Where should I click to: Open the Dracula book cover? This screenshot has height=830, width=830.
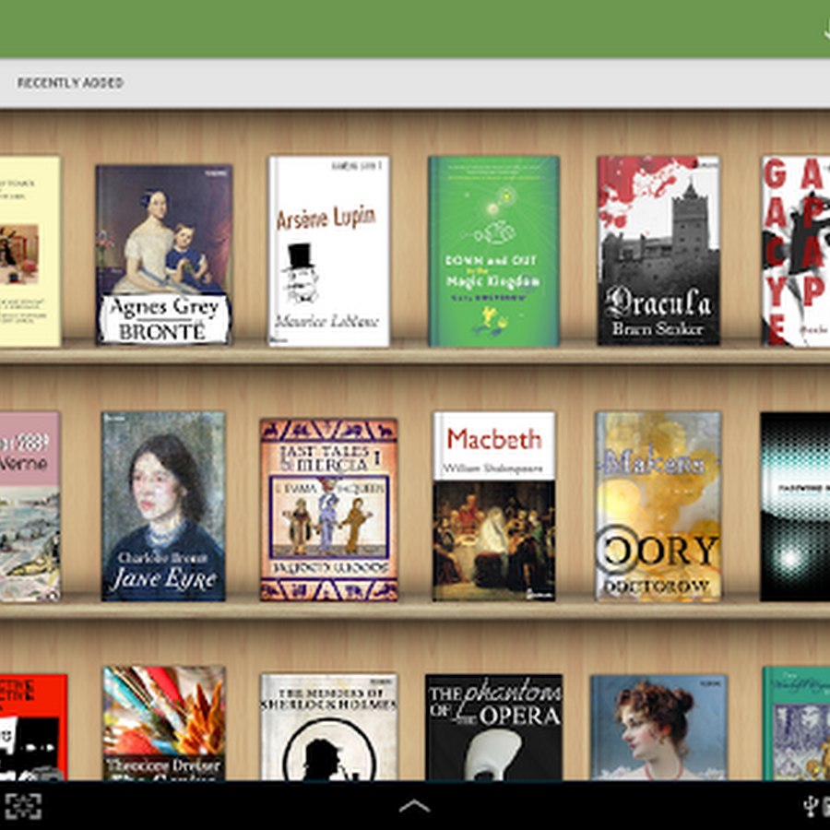tap(658, 251)
